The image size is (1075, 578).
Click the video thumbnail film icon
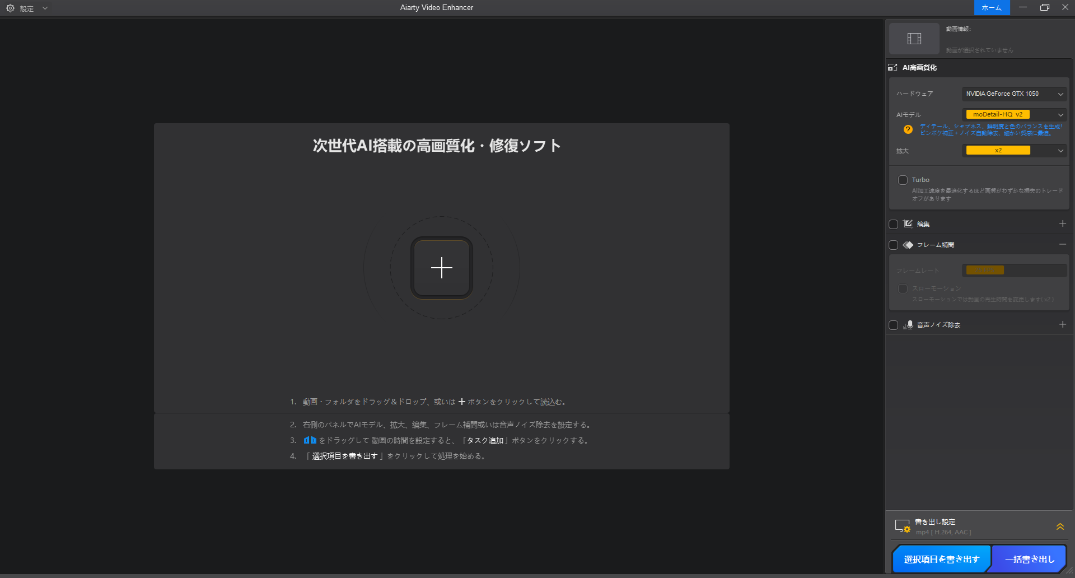914,39
